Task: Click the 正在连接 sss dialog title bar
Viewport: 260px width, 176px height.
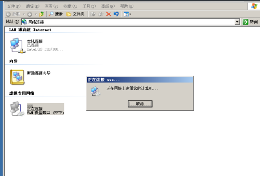Action: [x=140, y=80]
